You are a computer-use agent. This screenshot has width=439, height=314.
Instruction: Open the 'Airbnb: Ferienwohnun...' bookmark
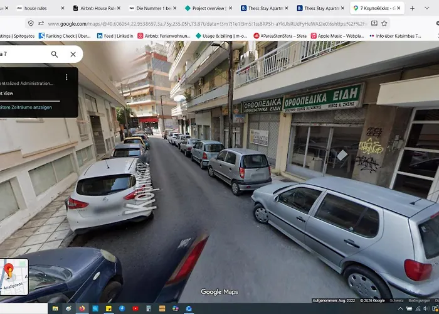[x=164, y=36]
